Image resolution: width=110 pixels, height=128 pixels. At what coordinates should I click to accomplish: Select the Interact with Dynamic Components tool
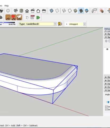pyautogui.click(x=27, y=17)
